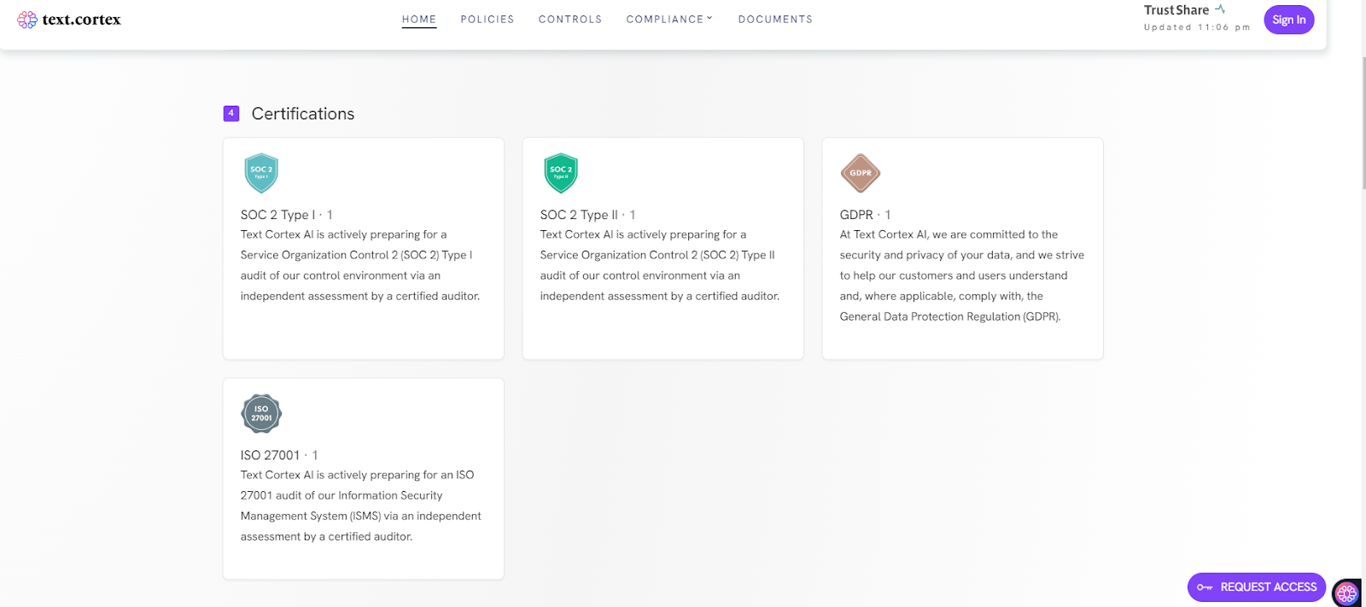Viewport: 1366px width, 607px height.
Task: Switch to the Controls section
Action: 570,20
